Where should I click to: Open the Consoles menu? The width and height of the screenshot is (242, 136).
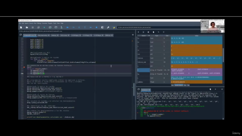tap(44, 23)
